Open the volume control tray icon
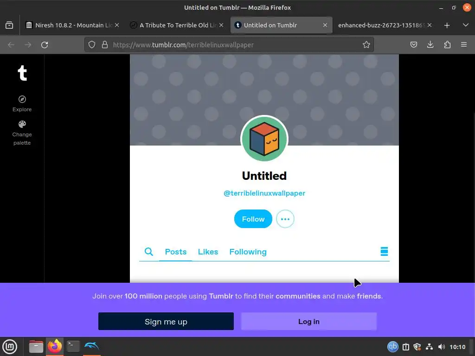 click(442, 347)
